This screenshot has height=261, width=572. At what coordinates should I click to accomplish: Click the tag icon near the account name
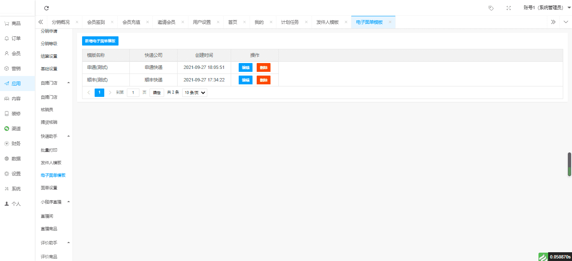click(491, 8)
